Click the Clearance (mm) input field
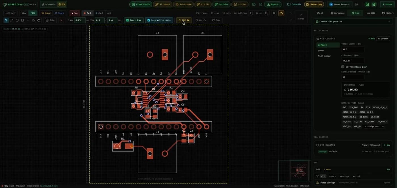The image size is (397, 188). (x=353, y=61)
